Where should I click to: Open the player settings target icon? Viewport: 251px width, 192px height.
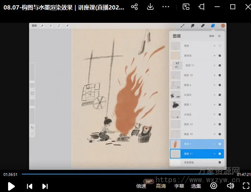pos(214,186)
